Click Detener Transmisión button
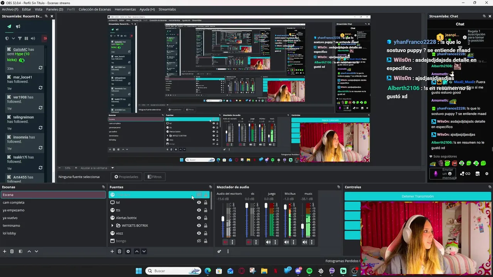Image resolution: width=493 pixels, height=277 pixels. [418, 196]
